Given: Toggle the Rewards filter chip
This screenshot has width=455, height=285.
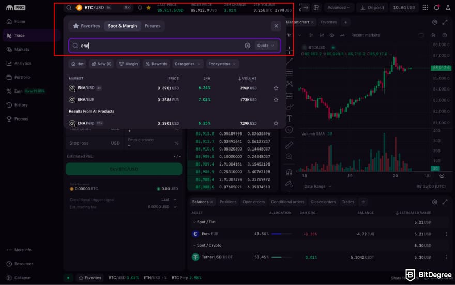Looking at the screenshot, I should tap(156, 64).
